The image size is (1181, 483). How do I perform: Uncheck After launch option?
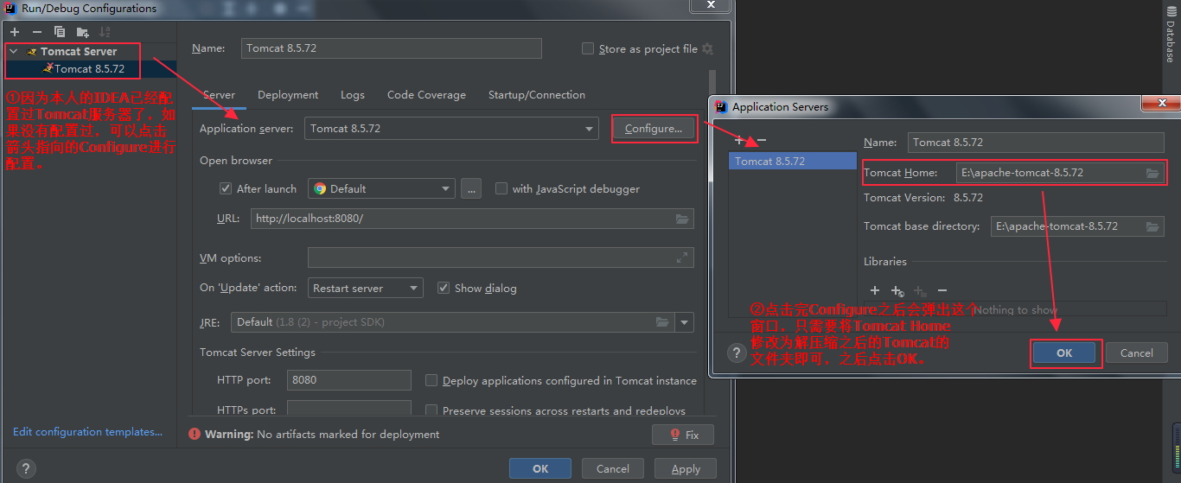click(x=226, y=188)
